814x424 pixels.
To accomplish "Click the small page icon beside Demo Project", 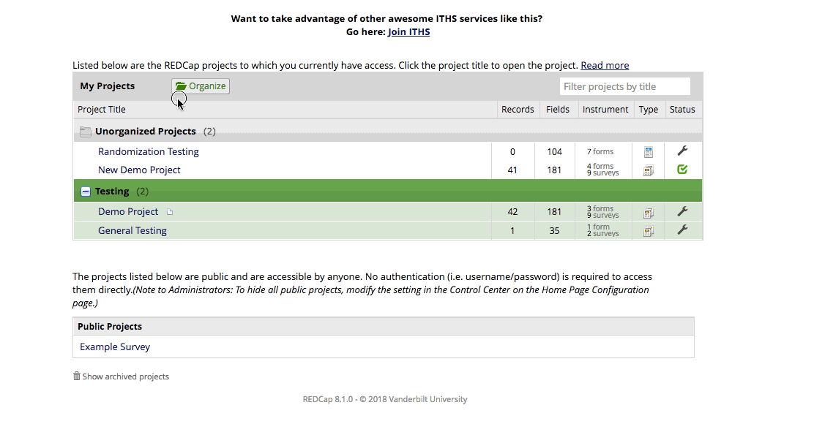I will [170, 211].
